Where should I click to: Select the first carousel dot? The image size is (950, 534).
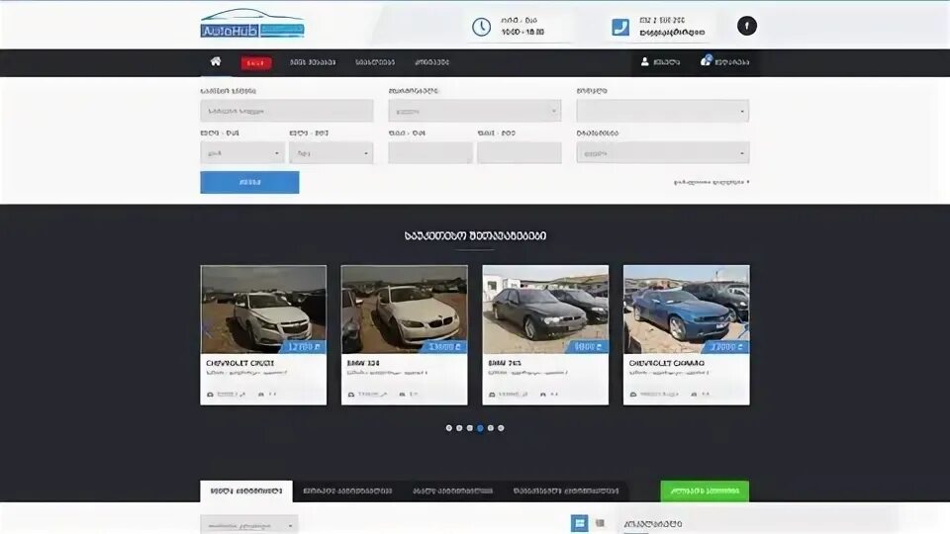point(449,428)
